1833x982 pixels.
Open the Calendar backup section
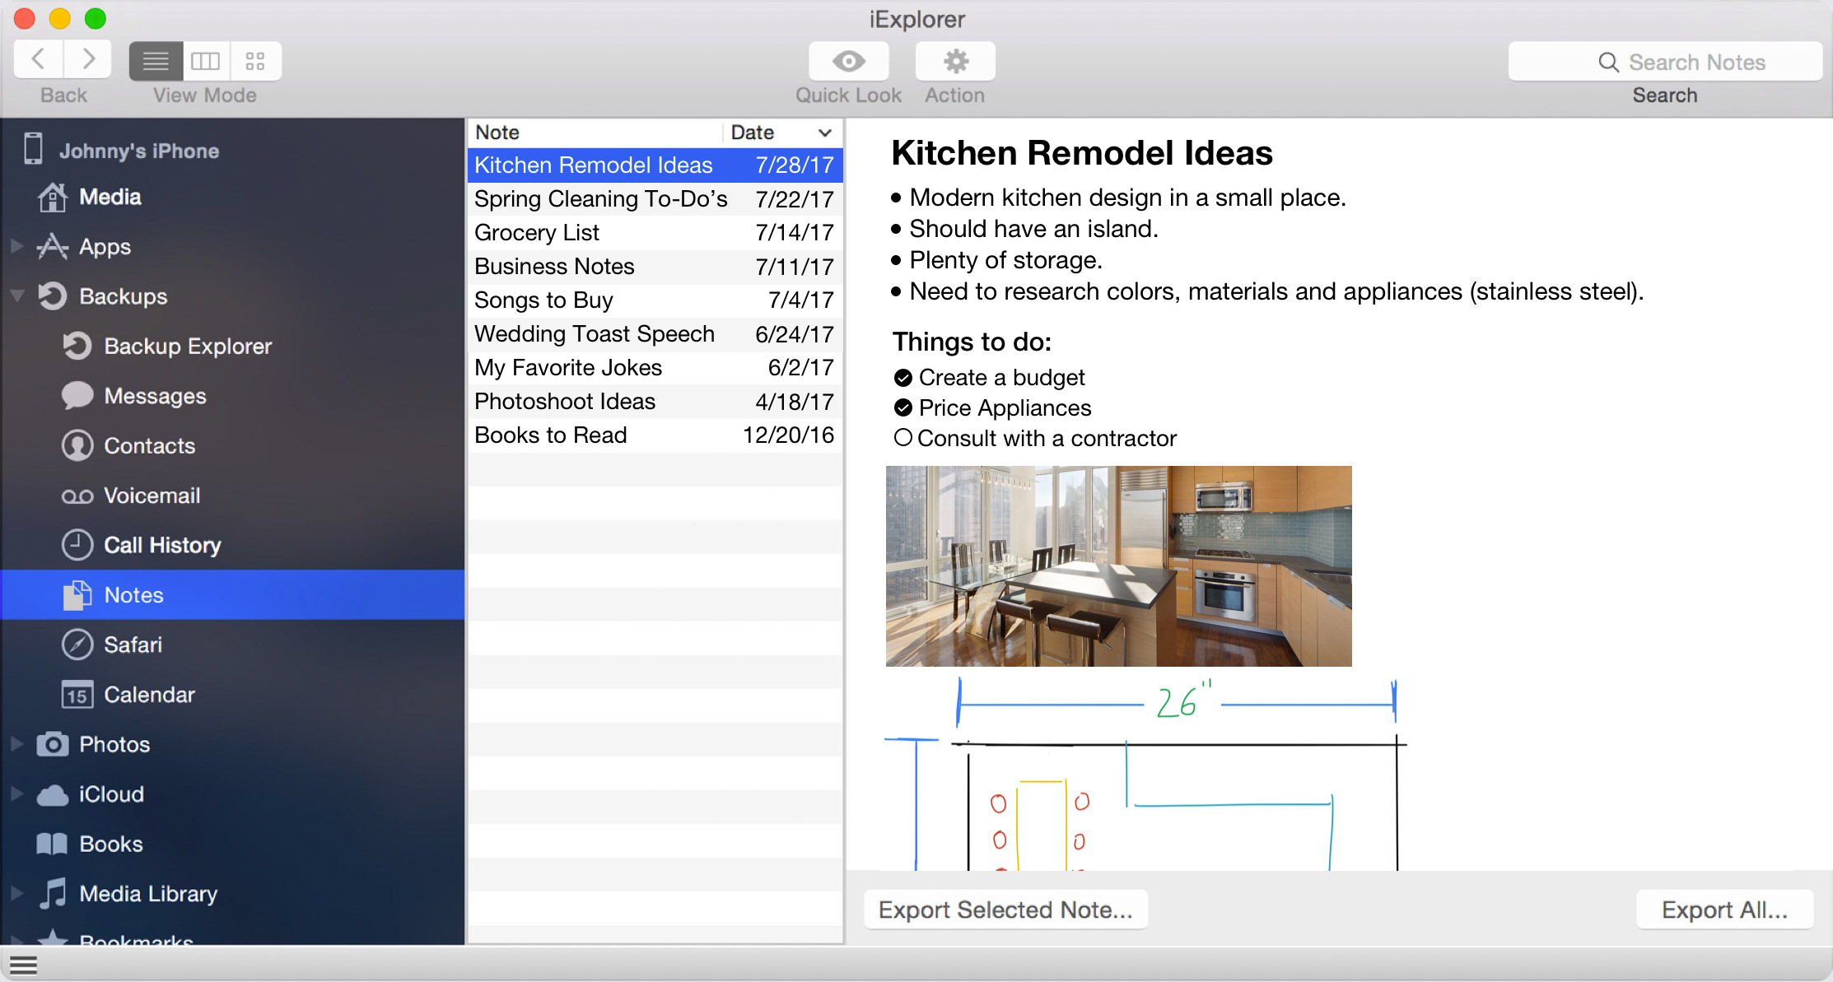[150, 694]
